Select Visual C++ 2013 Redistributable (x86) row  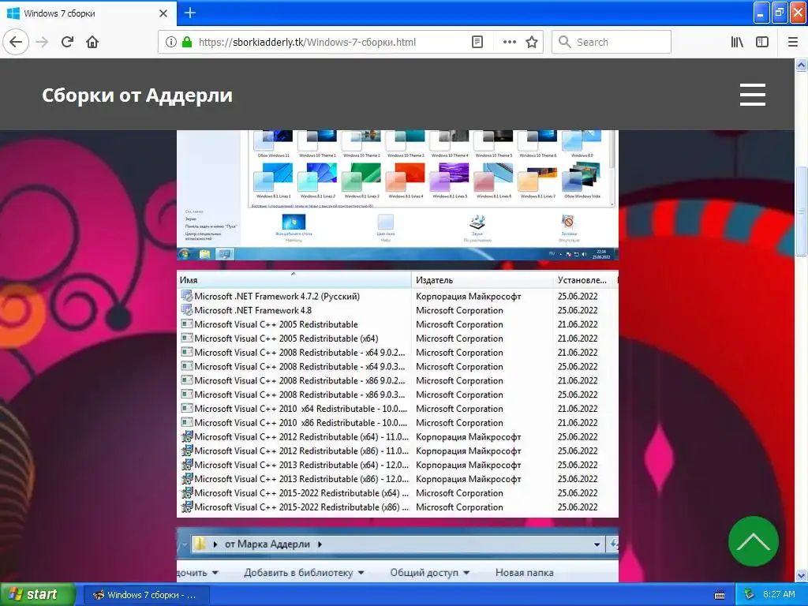pos(398,479)
